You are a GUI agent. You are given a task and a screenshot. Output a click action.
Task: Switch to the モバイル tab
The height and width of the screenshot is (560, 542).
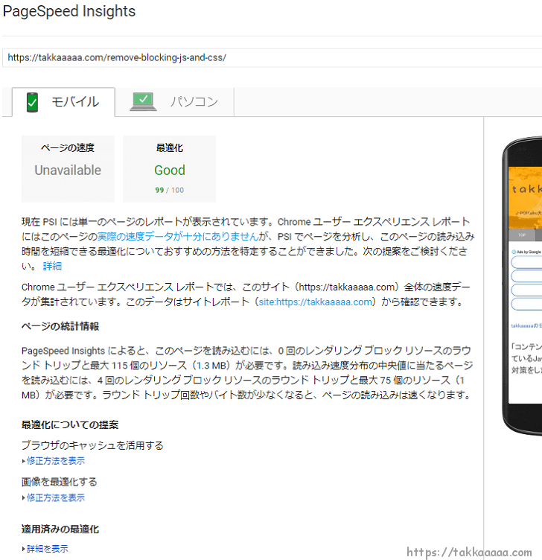click(64, 102)
